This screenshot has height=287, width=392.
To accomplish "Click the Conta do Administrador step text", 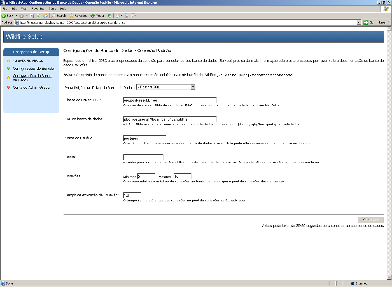I will [x=32, y=87].
